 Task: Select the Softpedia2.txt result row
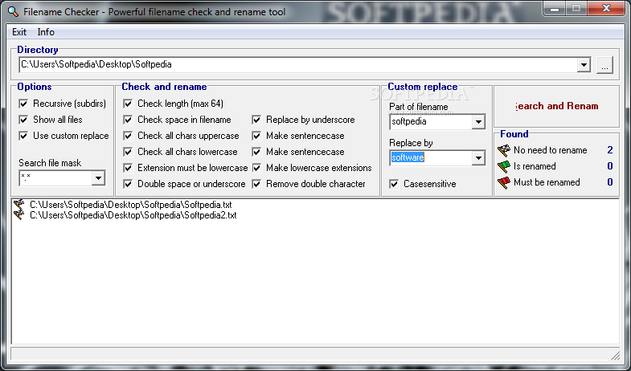point(133,215)
